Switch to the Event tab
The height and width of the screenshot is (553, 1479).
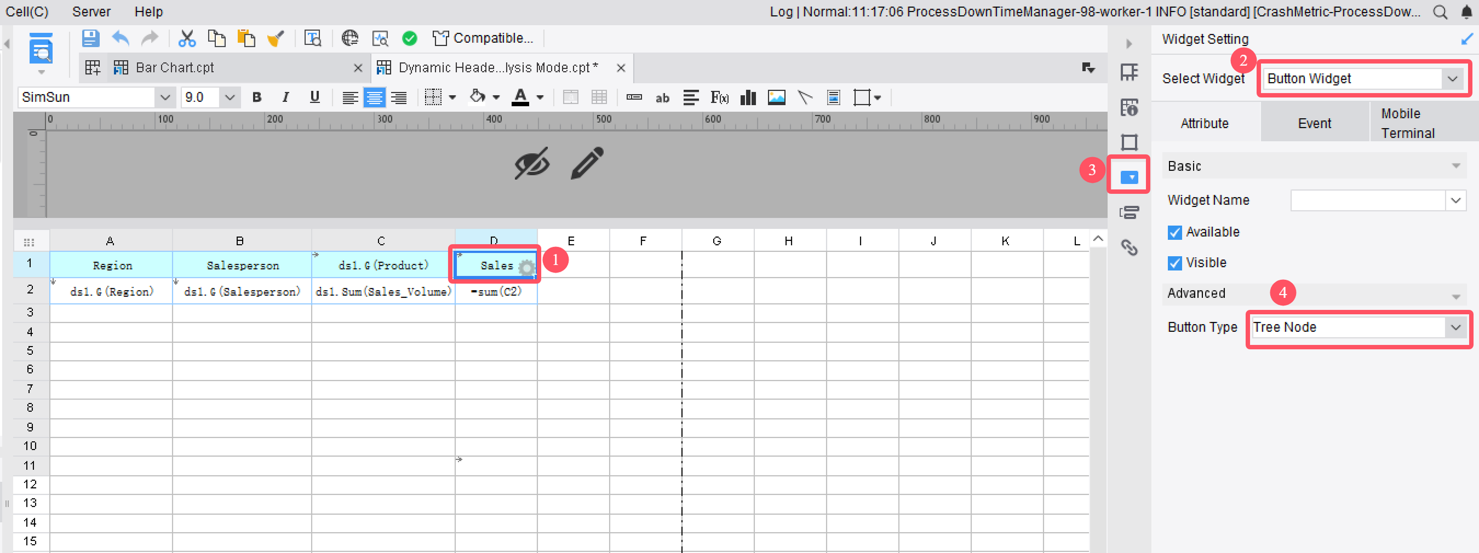tap(1314, 123)
